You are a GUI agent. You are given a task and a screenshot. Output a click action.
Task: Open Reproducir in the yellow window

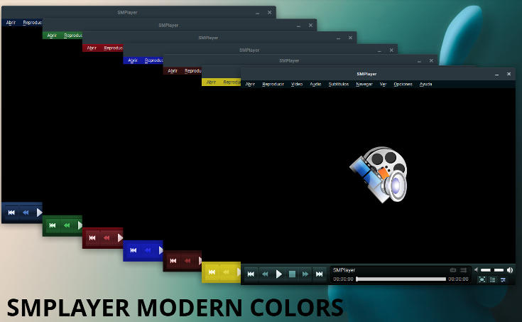point(232,82)
